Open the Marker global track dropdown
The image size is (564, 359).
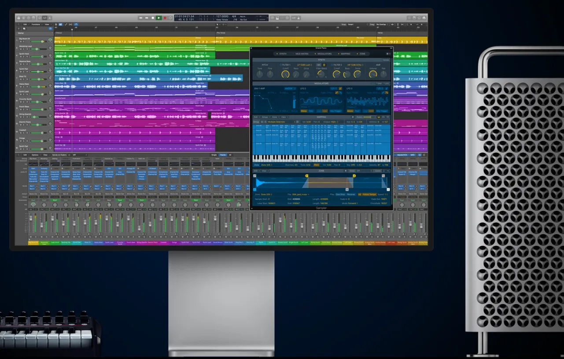click(x=52, y=33)
